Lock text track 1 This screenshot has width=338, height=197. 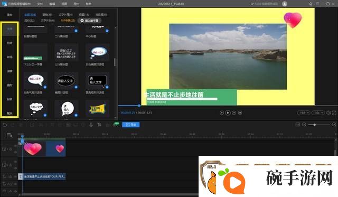[x=11, y=176]
